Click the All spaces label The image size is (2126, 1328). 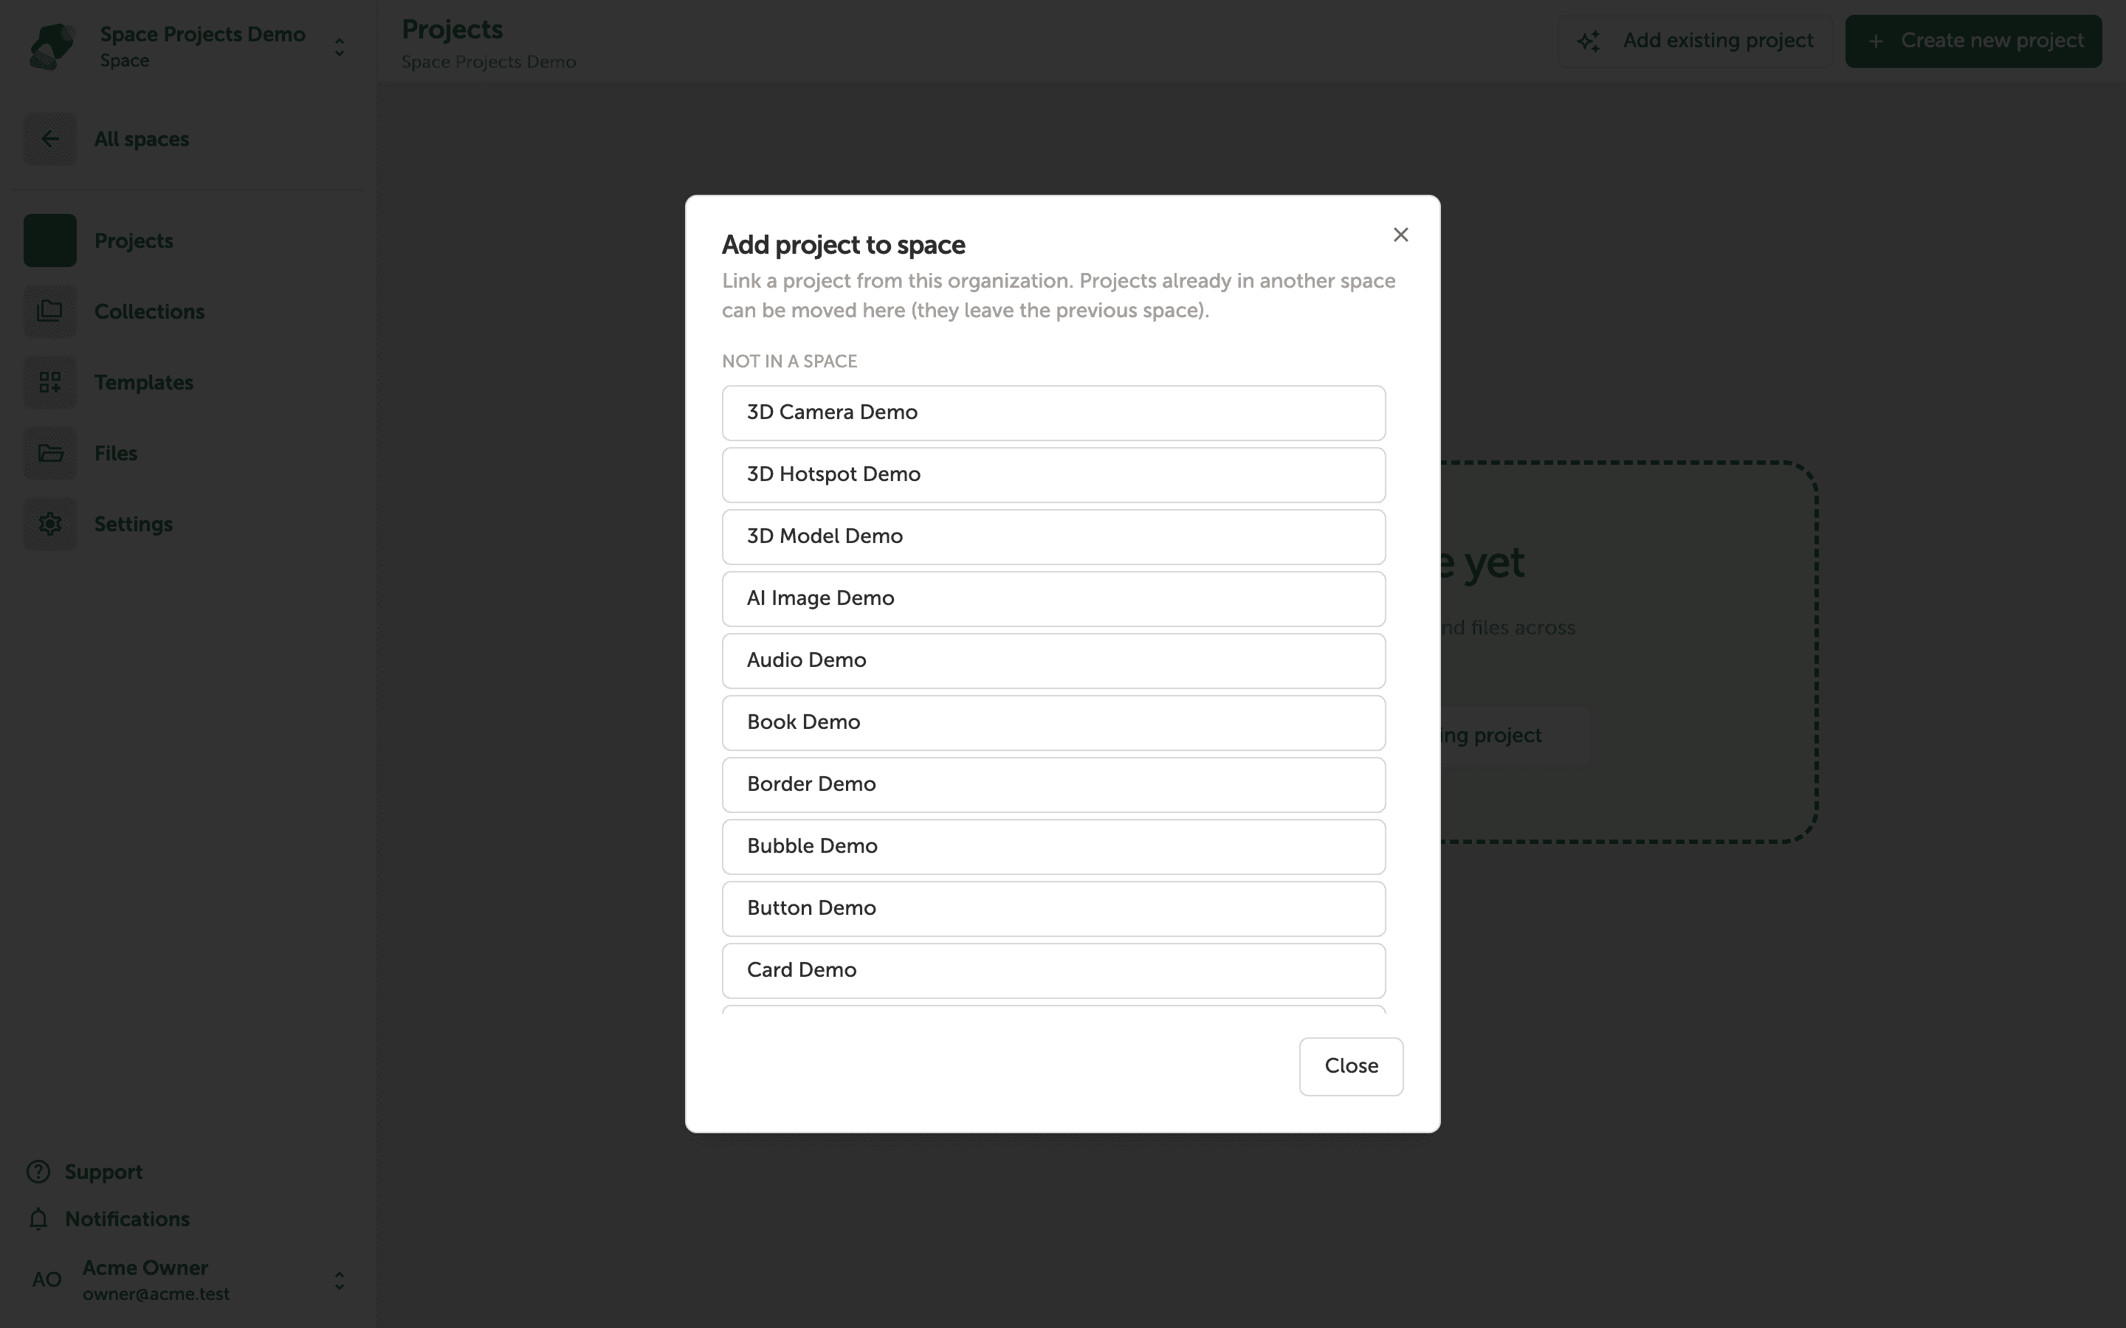click(142, 139)
